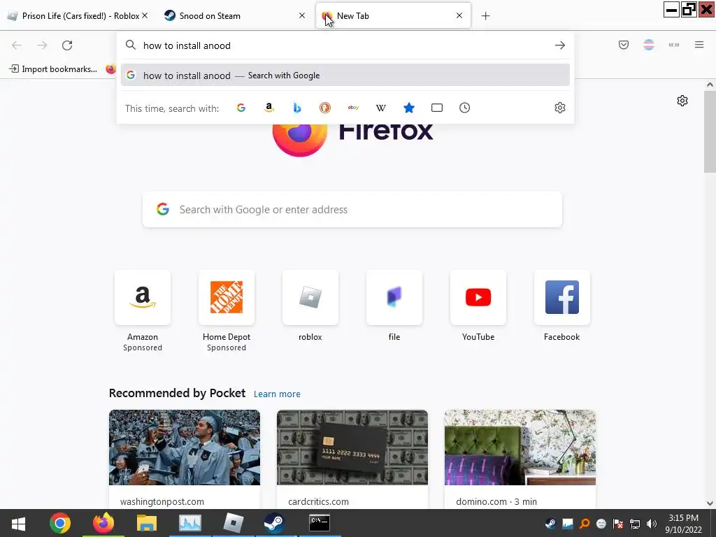Go back to the previous page
This screenshot has width=716, height=537.
17,45
